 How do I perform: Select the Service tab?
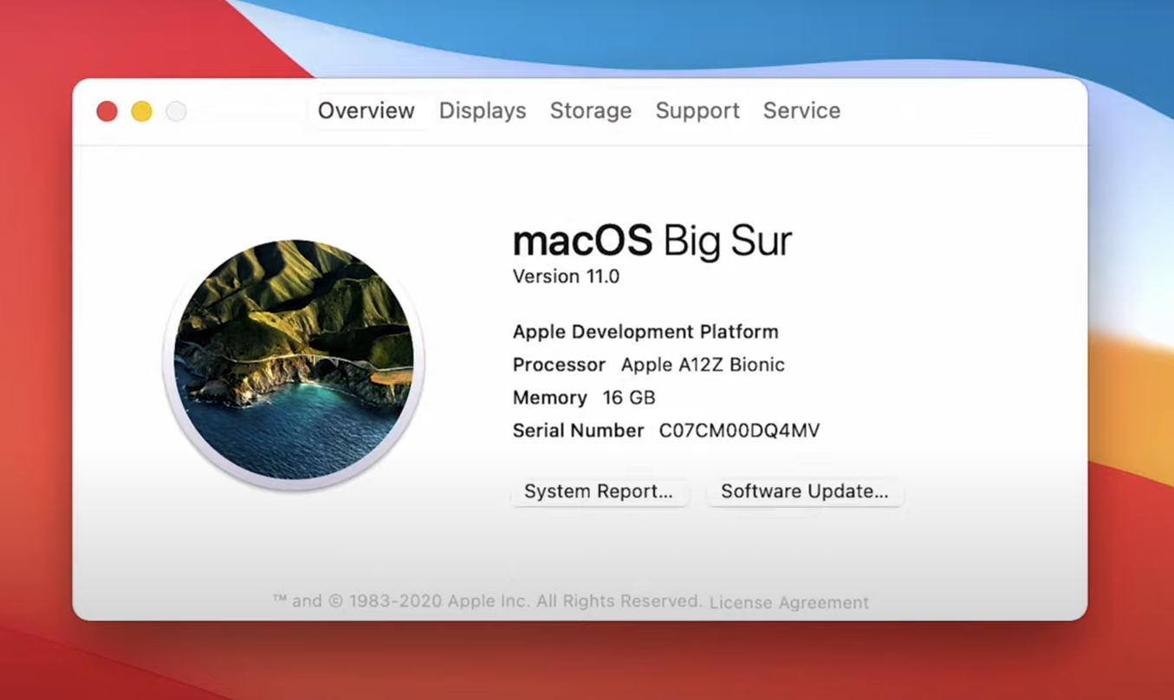click(x=801, y=111)
